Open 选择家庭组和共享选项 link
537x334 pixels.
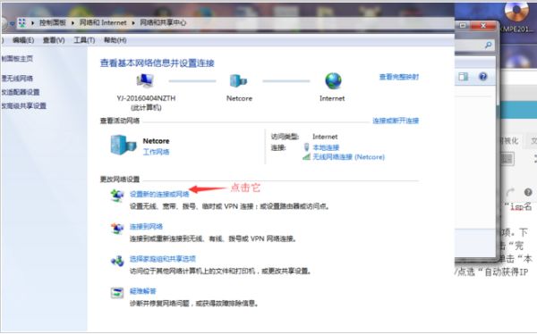click(x=163, y=259)
